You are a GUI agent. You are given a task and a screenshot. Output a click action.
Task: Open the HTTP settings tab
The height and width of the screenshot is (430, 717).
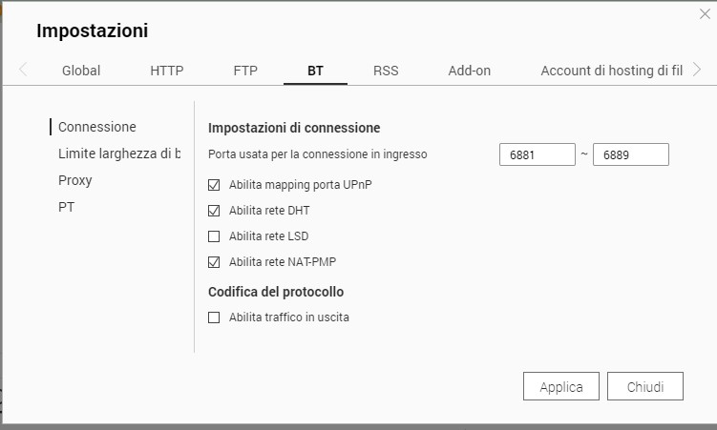167,71
